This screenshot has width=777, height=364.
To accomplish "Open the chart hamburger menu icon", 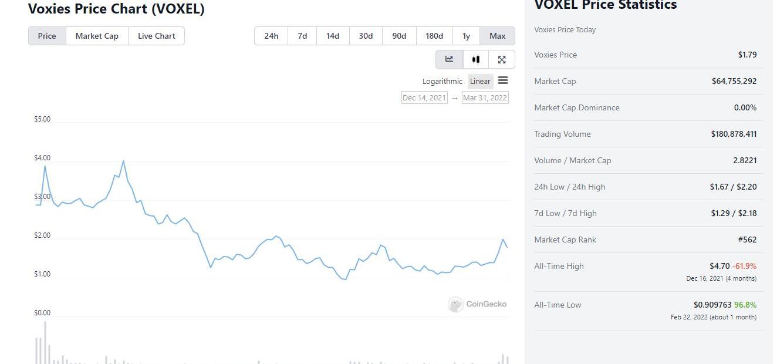I will 503,81.
